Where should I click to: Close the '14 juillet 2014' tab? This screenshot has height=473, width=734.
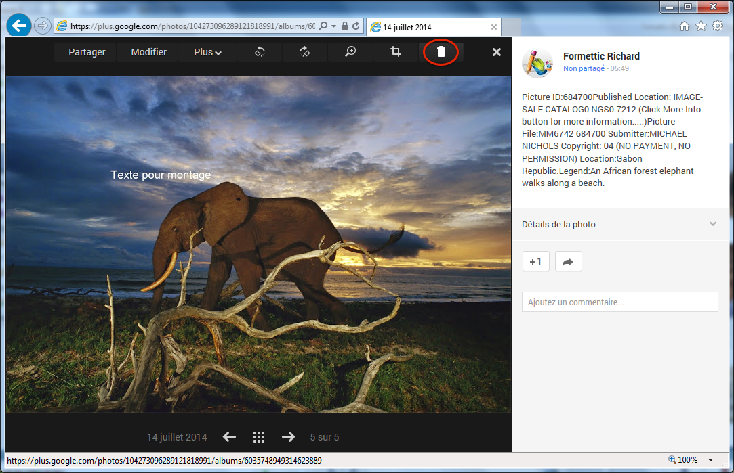[494, 27]
